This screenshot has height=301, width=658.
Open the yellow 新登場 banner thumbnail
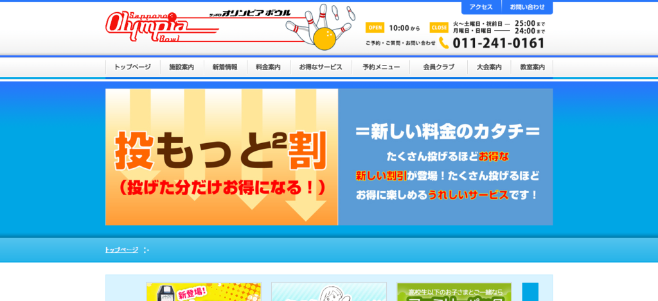point(203,292)
